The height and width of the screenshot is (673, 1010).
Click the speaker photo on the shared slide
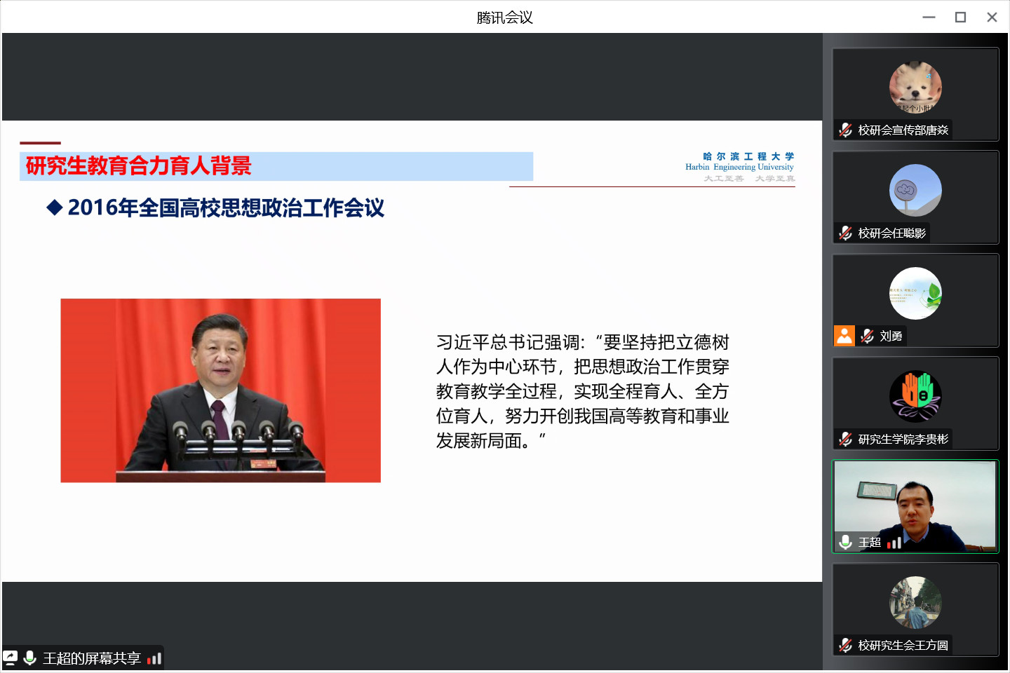220,390
